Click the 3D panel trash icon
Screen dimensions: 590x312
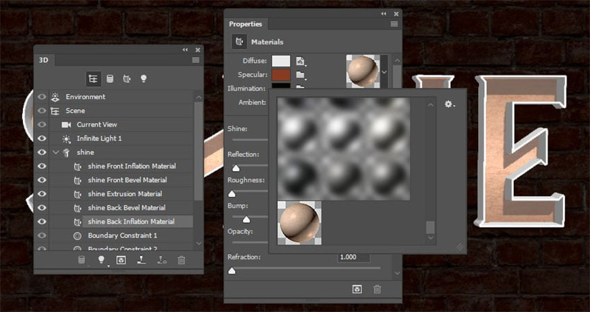[181, 259]
